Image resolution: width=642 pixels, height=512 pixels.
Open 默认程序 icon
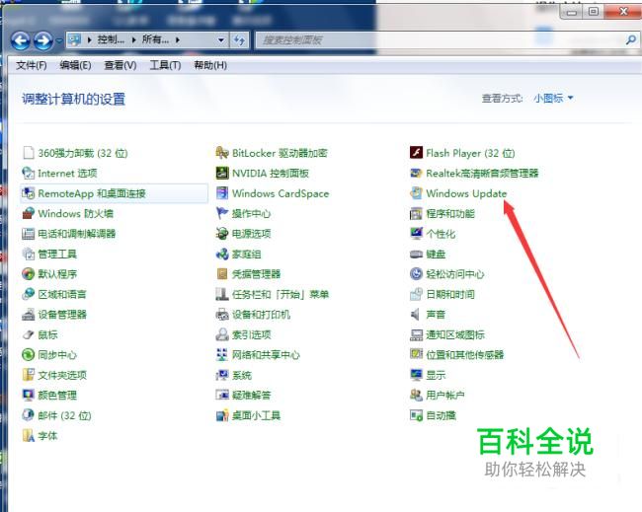29,274
